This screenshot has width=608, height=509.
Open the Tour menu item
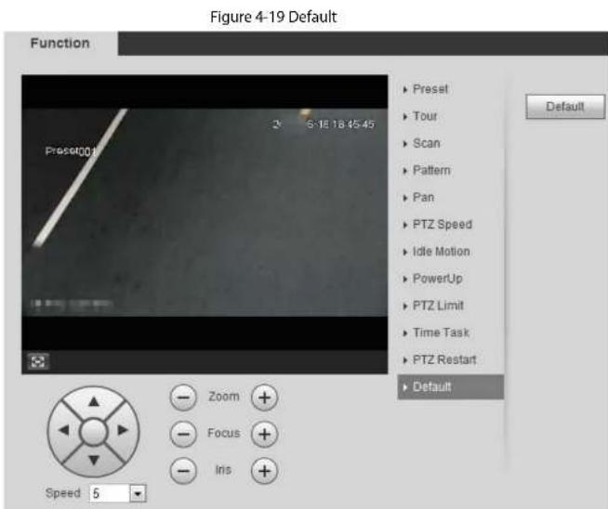click(x=425, y=116)
